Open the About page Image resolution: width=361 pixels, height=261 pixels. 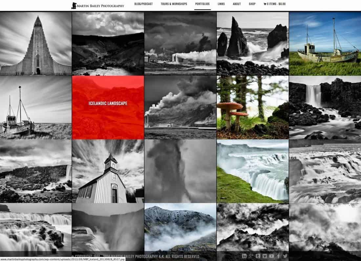coord(237,4)
